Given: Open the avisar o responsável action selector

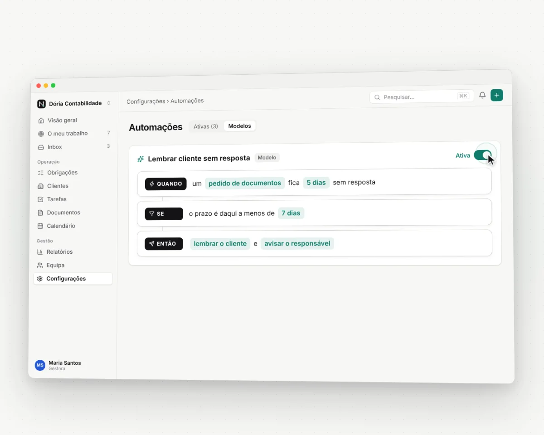Looking at the screenshot, I should point(297,243).
